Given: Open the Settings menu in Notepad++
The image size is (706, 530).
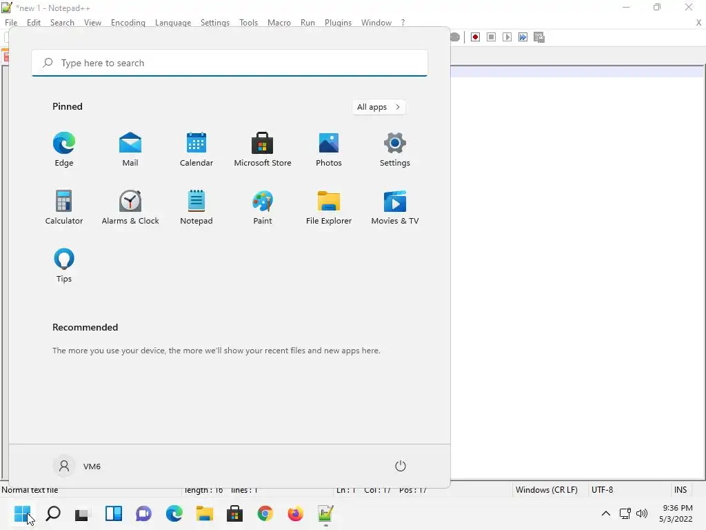Looking at the screenshot, I should [x=215, y=23].
